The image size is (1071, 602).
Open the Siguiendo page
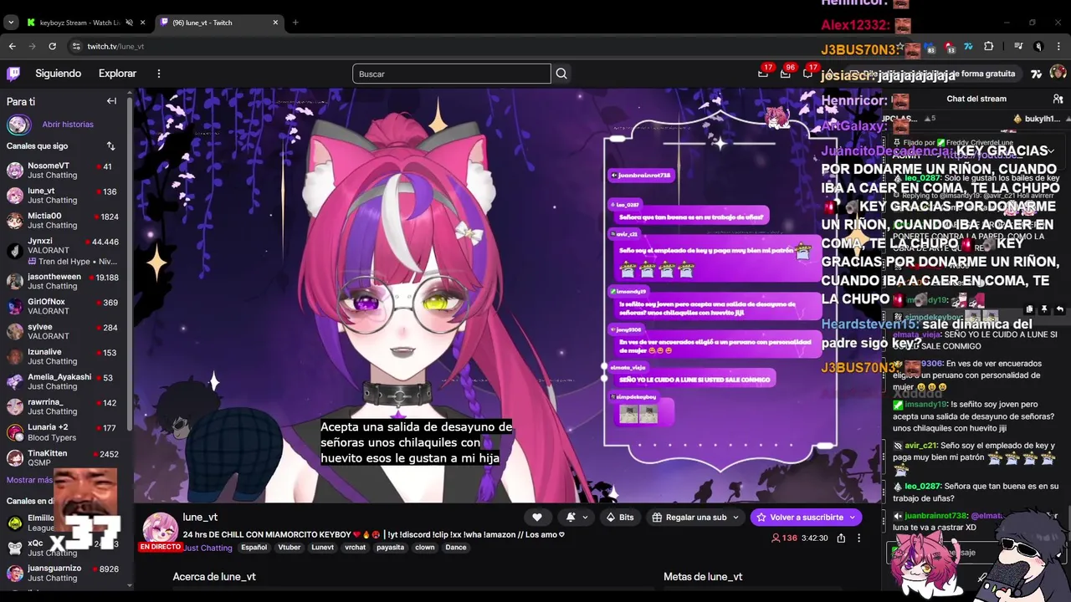58,74
